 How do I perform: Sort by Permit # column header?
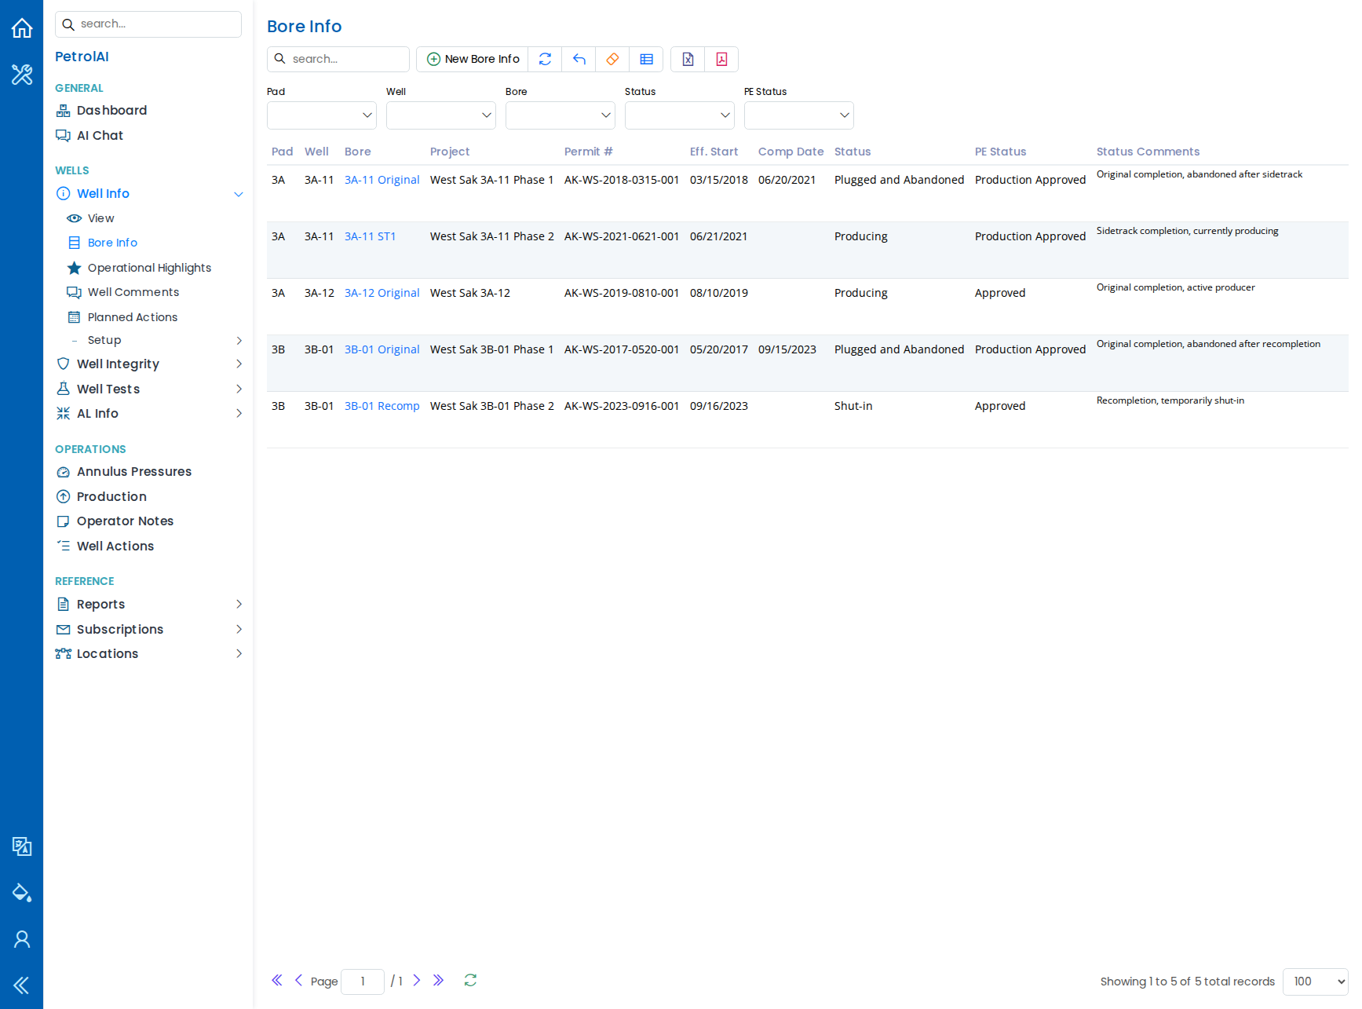(x=589, y=152)
